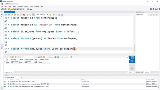The width and height of the screenshot is (160, 90).
Task: Open the settings gear icon at top right
Action: coord(151,9)
